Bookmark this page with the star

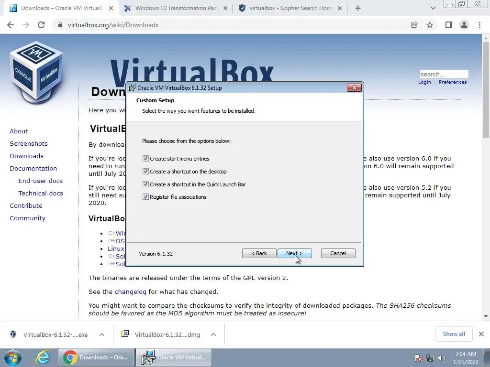coord(430,25)
